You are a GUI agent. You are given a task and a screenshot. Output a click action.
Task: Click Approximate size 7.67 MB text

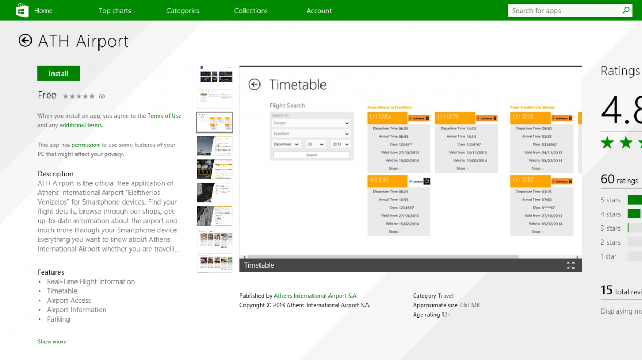click(446, 305)
